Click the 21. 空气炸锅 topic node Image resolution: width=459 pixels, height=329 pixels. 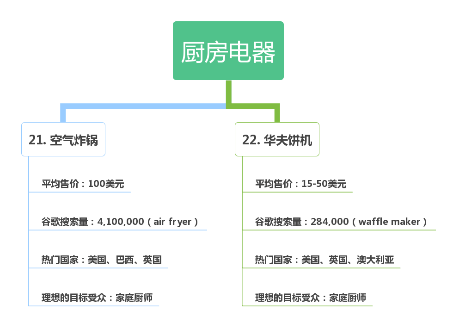[x=63, y=139]
